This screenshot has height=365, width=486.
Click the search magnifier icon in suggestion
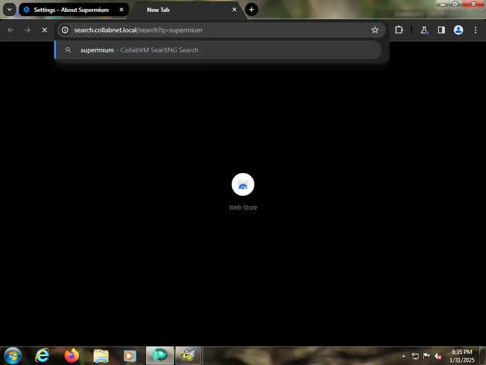point(68,50)
